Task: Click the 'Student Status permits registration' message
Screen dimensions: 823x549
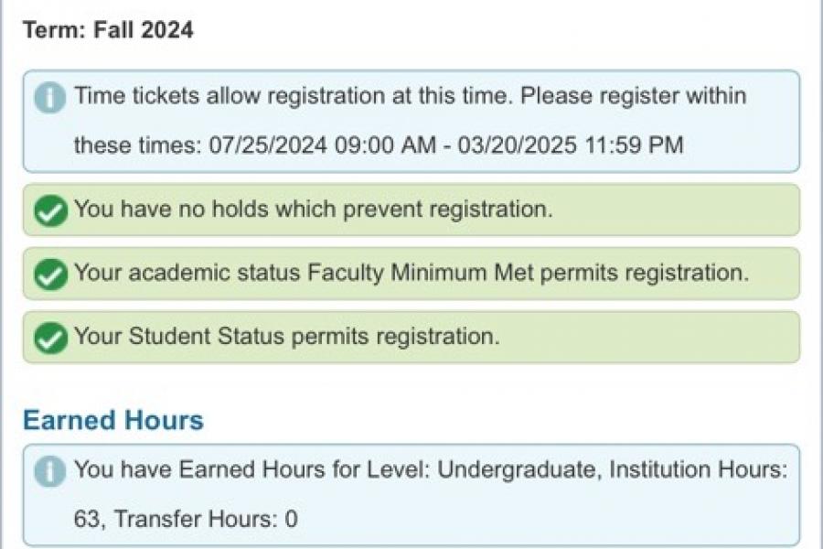Action: tap(286, 337)
